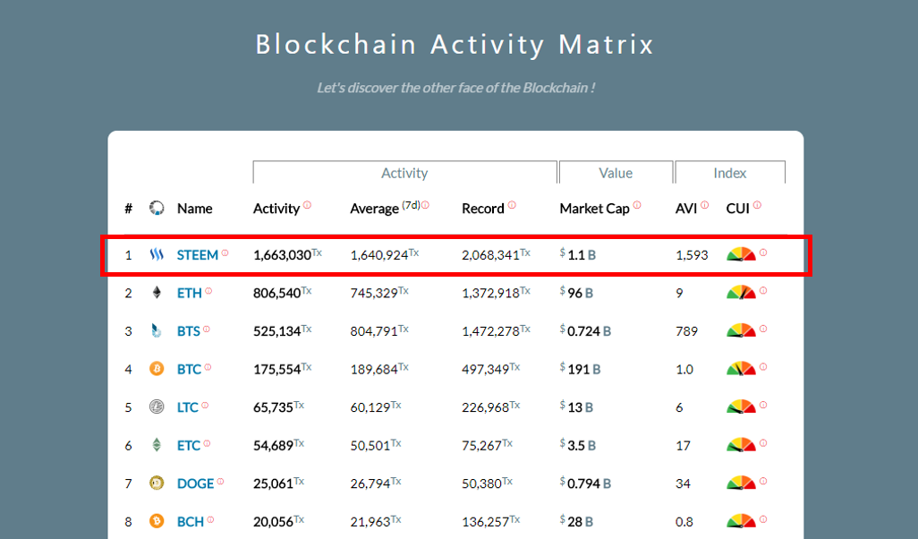Click info icon beside Average (7d) header

pyautogui.click(x=426, y=205)
